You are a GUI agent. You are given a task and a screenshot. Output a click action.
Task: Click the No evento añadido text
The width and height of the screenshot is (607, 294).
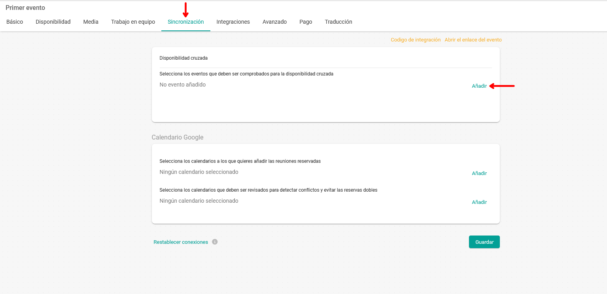click(x=182, y=85)
